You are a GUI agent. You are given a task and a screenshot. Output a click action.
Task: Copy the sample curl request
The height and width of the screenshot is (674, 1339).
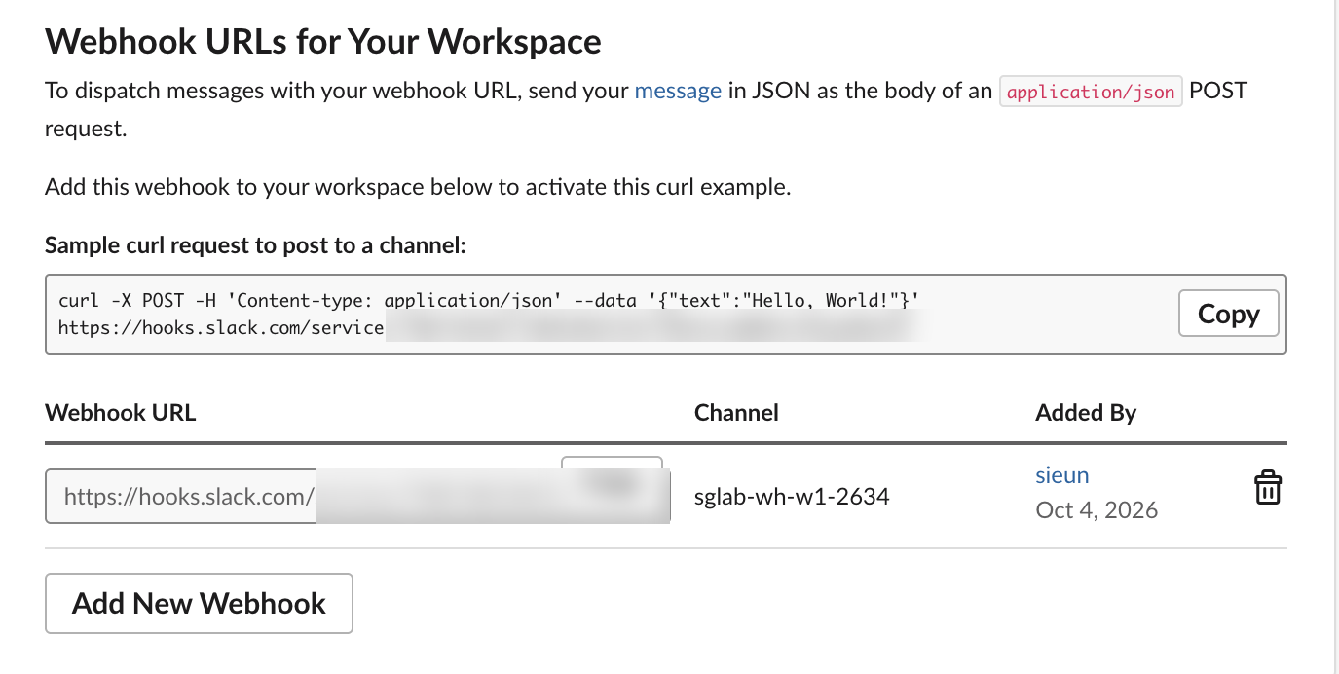tap(1228, 314)
